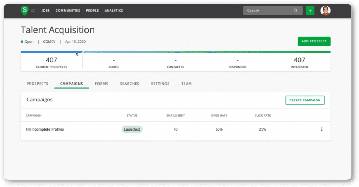Open three-dot menu for Fill Incomplete Profiles
Screen dimensions: 359x187
click(321, 129)
